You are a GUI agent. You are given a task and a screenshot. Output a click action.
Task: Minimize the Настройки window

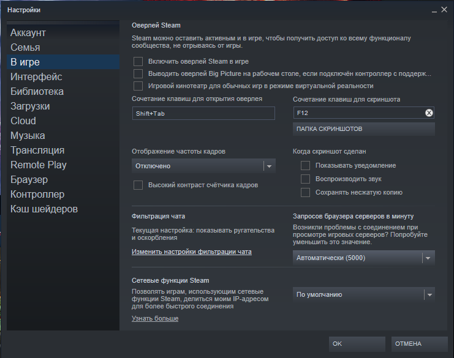pos(434,10)
